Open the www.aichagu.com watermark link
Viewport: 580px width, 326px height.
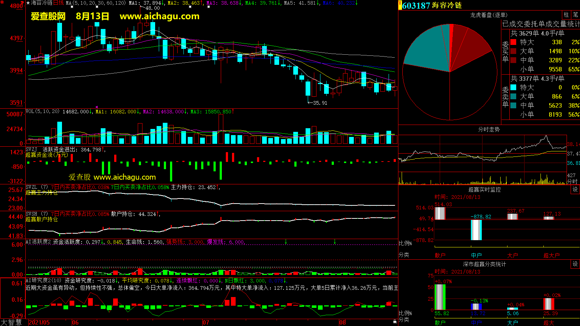coord(159,16)
